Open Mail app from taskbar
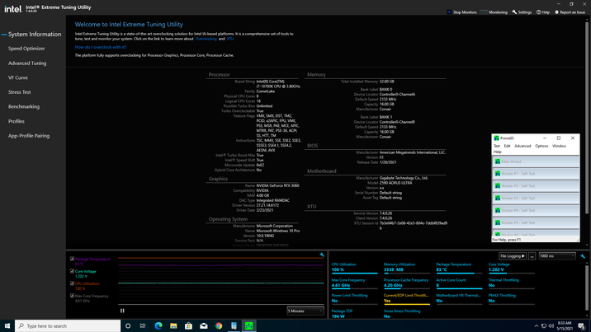 [204, 325]
